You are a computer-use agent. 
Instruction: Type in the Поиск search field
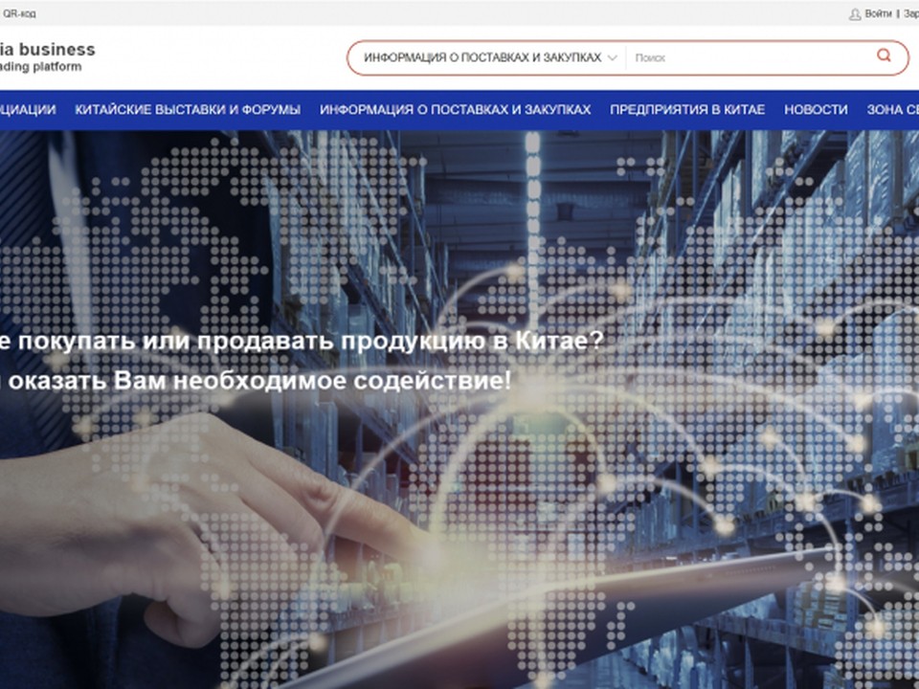point(751,57)
